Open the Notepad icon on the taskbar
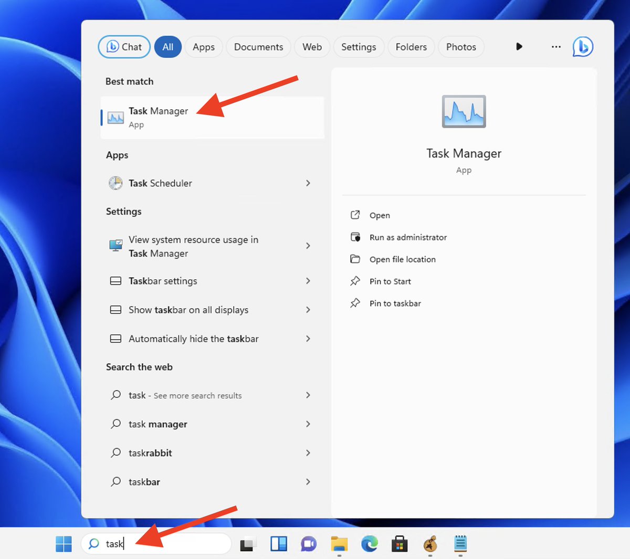The image size is (630, 559). pos(460,544)
